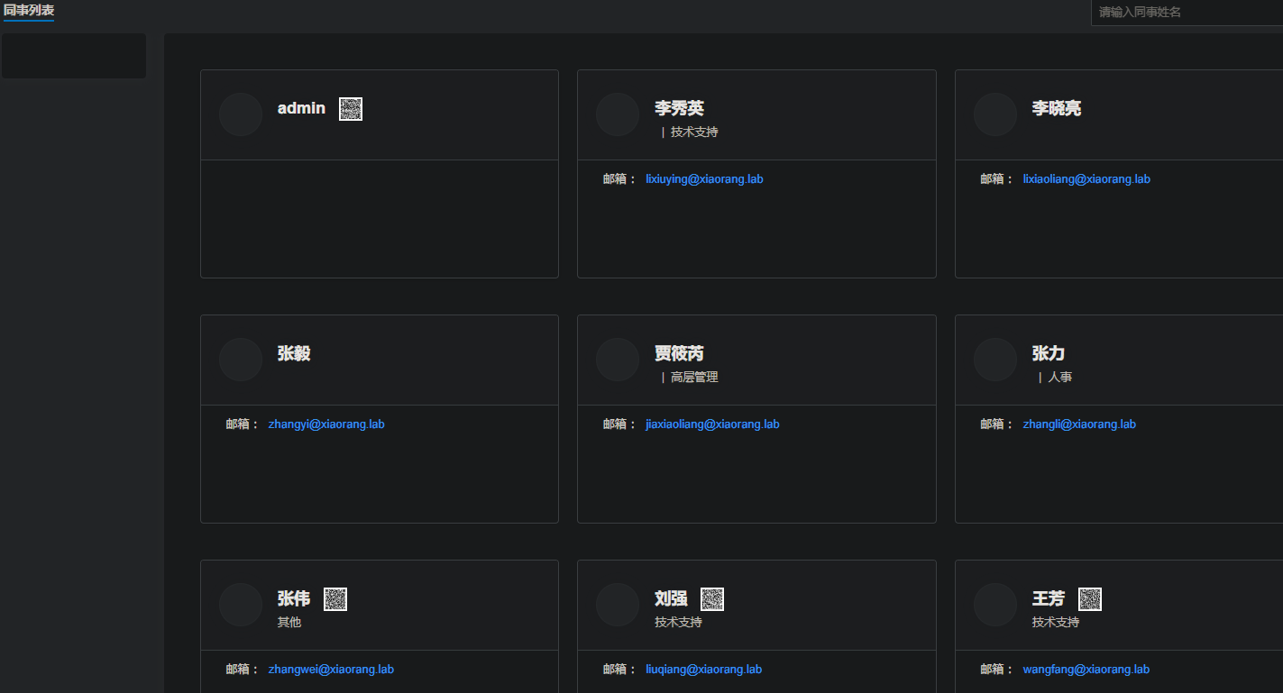The image size is (1283, 693).
Task: Click 王芳's department 技术支持
Action: click(1056, 622)
